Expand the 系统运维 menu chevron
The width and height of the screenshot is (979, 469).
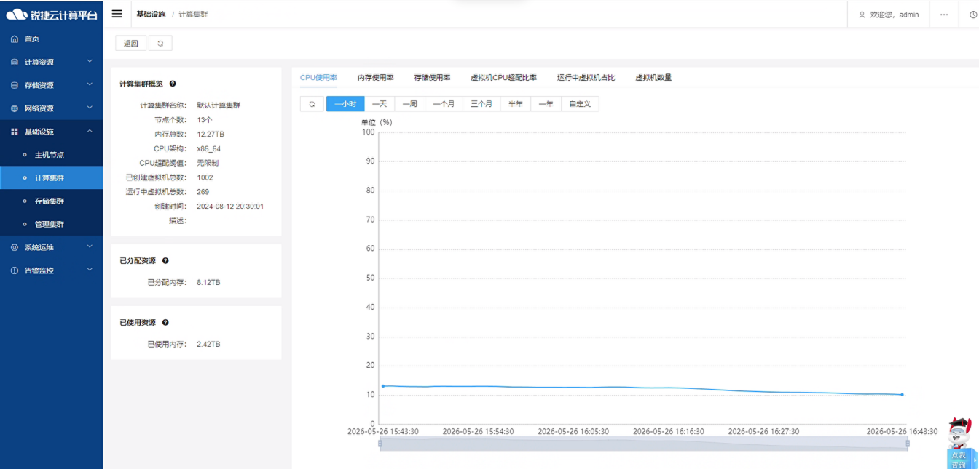click(90, 246)
